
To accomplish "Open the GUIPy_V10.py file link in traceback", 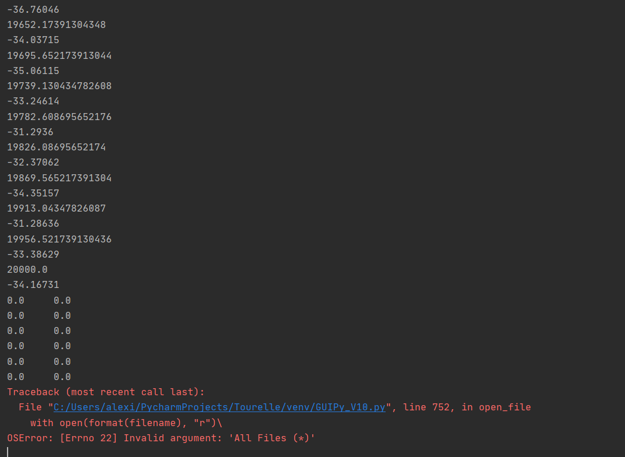I will (x=220, y=407).
